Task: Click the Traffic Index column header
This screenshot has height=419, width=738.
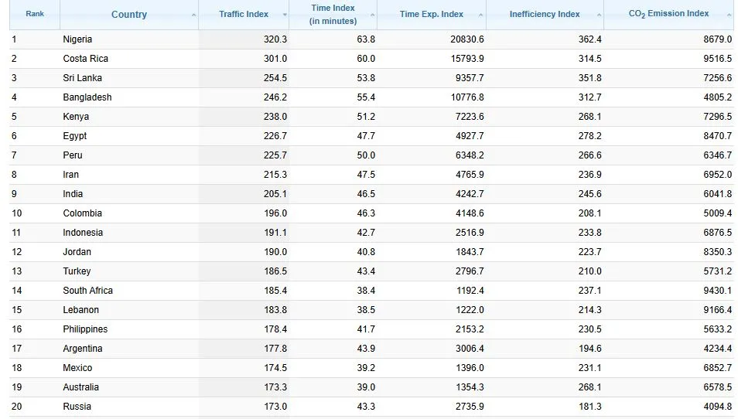Action: (244, 14)
